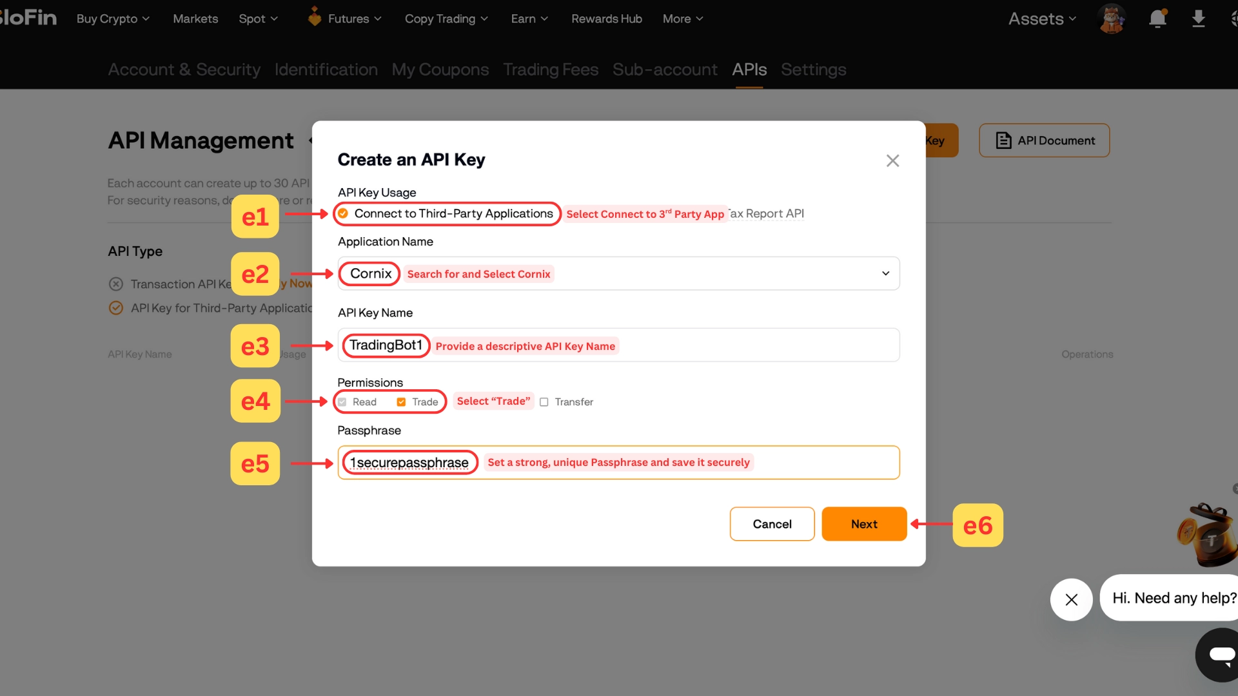1238x696 pixels.
Task: Select the APIs tab
Action: 749,70
